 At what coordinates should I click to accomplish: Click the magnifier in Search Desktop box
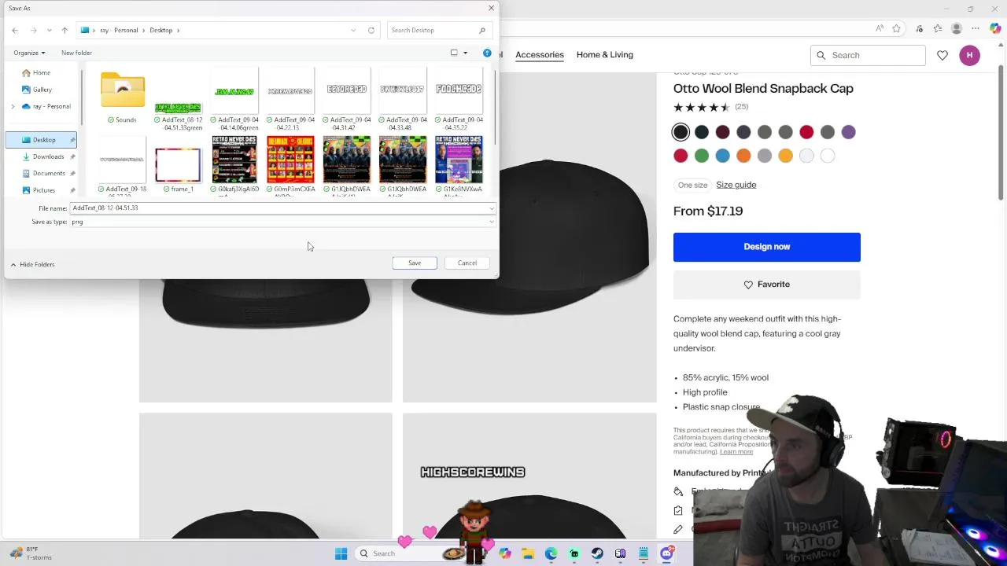tap(482, 30)
